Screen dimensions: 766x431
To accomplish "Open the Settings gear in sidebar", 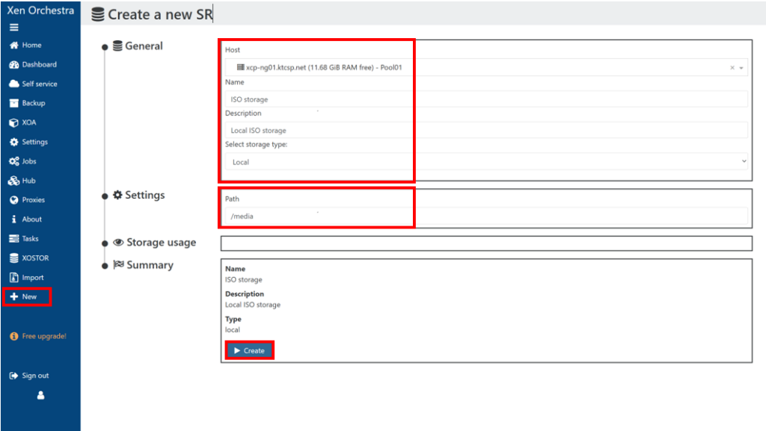I will click(x=13, y=142).
